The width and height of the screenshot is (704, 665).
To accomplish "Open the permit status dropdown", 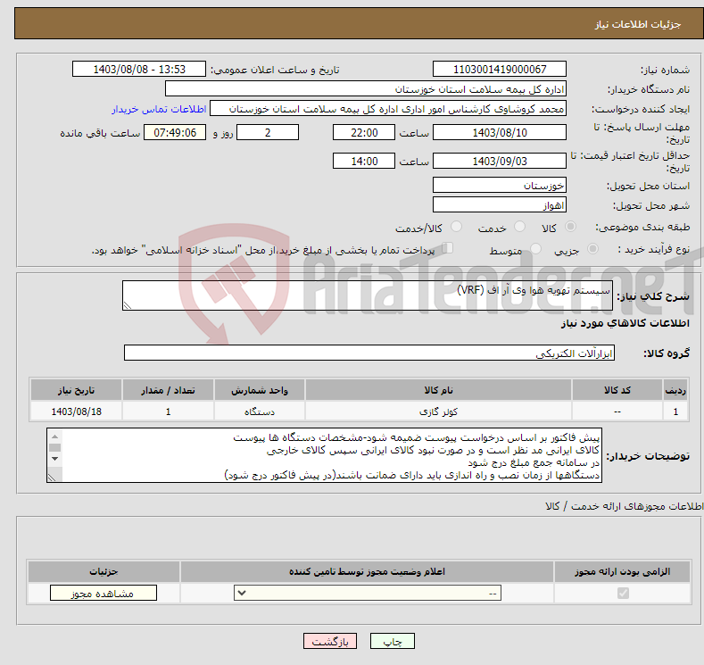I will (x=368, y=594).
